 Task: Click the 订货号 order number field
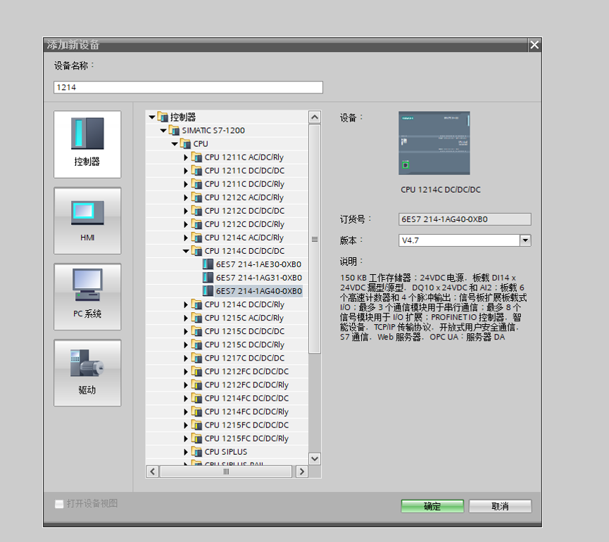(465, 219)
